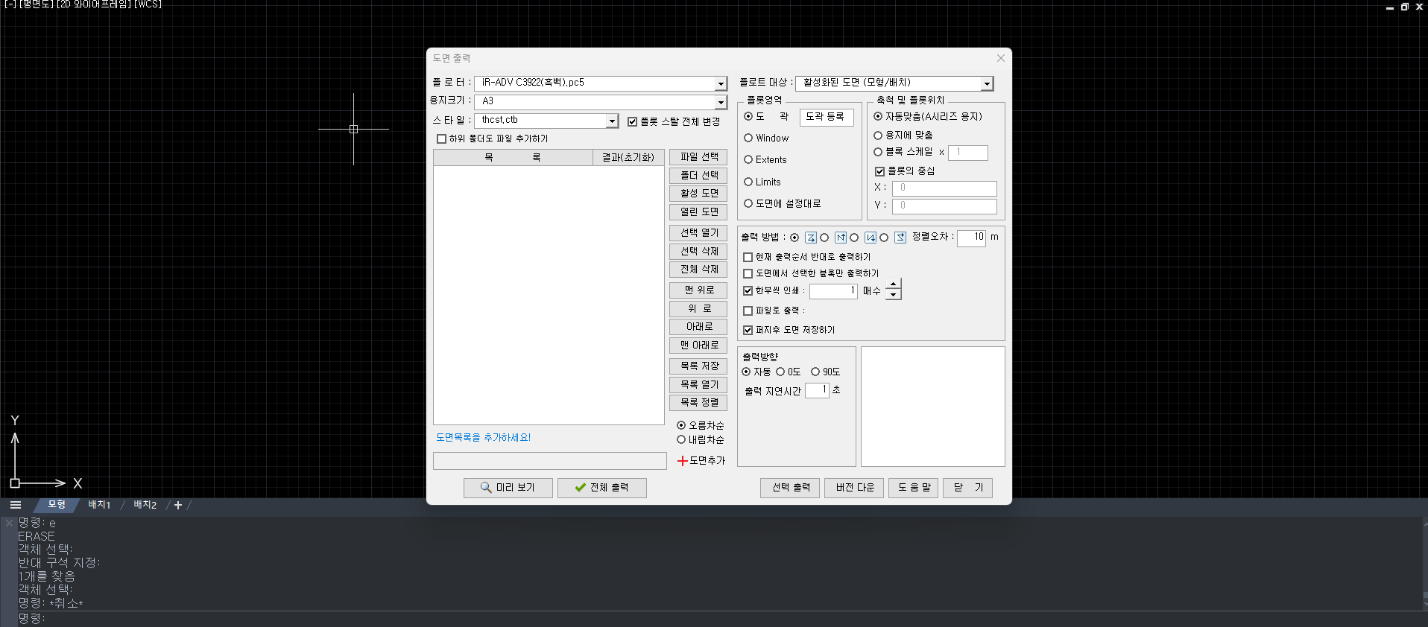Move item with 맨 아래로 button
Viewport: 1428px width, 627px height.
tap(698, 346)
